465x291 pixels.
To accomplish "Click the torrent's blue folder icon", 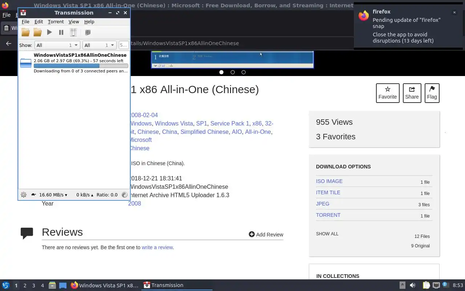I will click(26, 63).
